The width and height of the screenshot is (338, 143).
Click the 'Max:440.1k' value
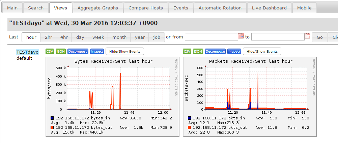click(92, 132)
